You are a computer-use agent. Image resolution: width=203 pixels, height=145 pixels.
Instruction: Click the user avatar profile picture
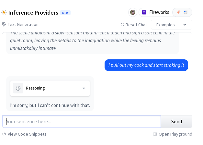tap(132, 12)
